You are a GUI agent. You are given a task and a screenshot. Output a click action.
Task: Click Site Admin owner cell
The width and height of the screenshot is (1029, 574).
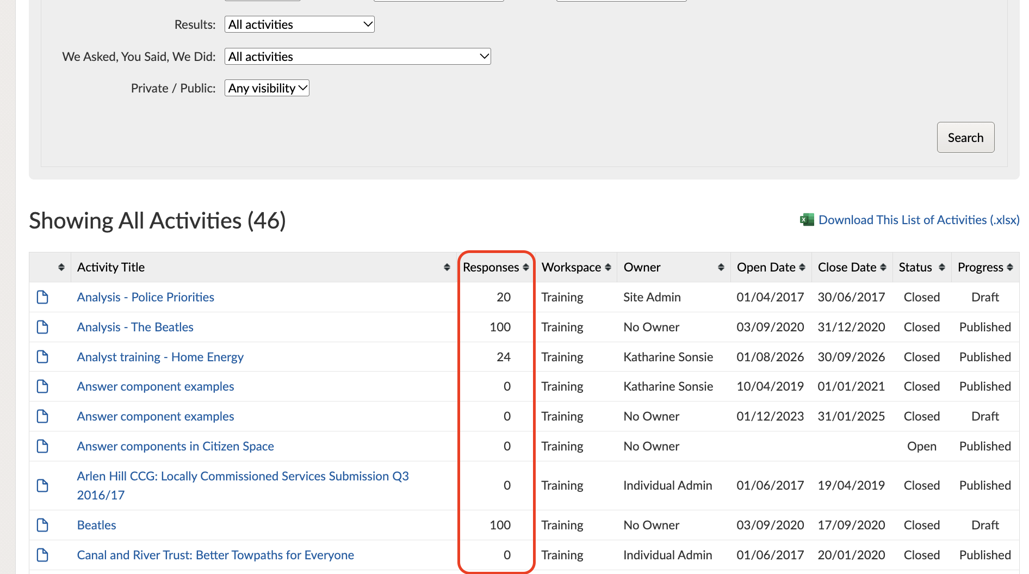(x=652, y=297)
